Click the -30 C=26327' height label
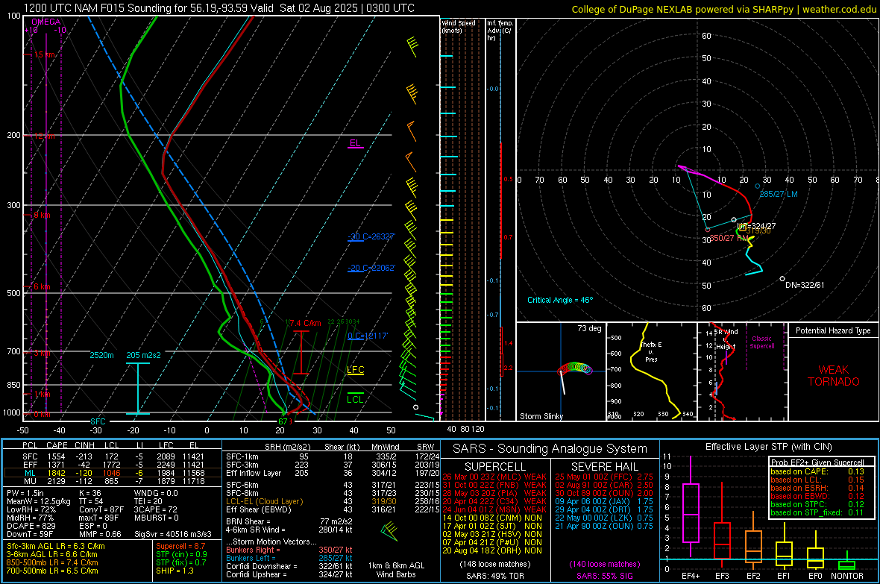The height and width of the screenshot is (584, 880). pyautogui.click(x=371, y=236)
